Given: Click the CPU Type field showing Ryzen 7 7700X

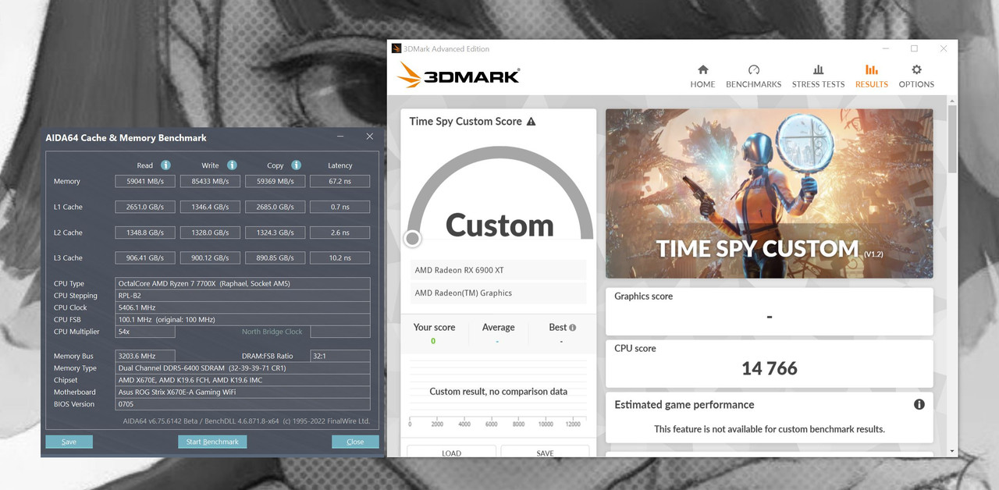Looking at the screenshot, I should 243,283.
